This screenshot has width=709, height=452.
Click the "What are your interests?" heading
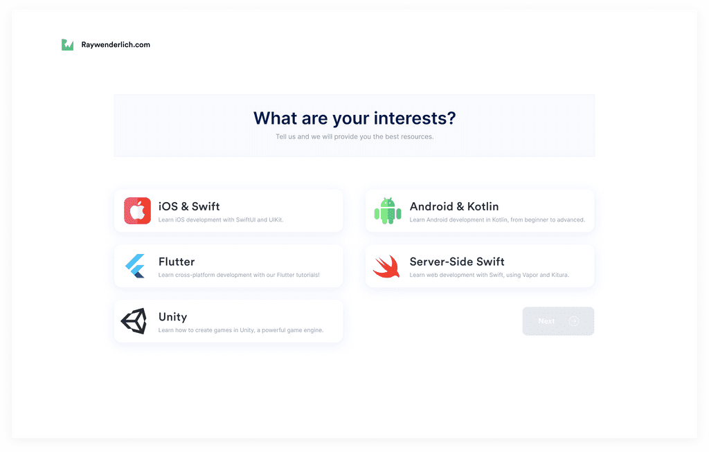click(354, 118)
